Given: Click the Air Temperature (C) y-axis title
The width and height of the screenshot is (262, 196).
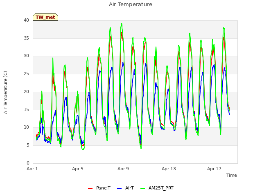Looking at the screenshot, I should (5, 93).
